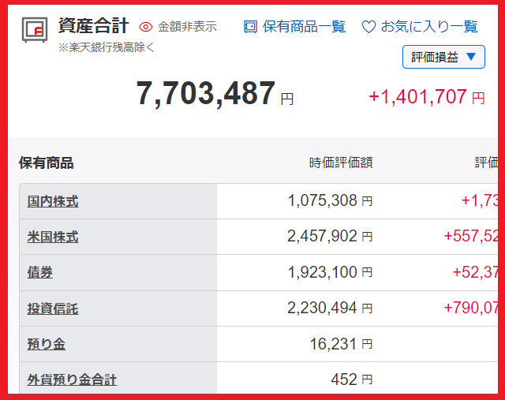
Task: Open the 外貨預り金合計 link
Action: [x=72, y=379]
